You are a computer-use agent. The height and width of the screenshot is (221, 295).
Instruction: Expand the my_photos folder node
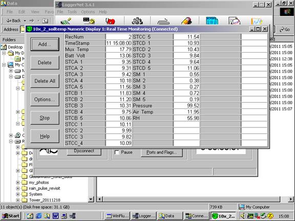tap(18, 182)
